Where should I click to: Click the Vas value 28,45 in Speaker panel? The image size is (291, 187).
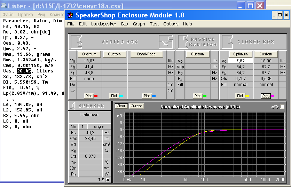[90, 138]
